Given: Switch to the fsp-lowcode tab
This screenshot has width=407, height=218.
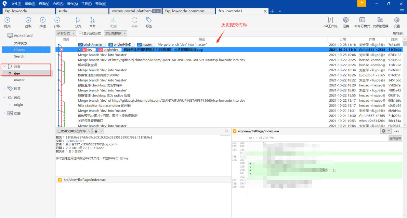Looking at the screenshot, I should [28, 11].
